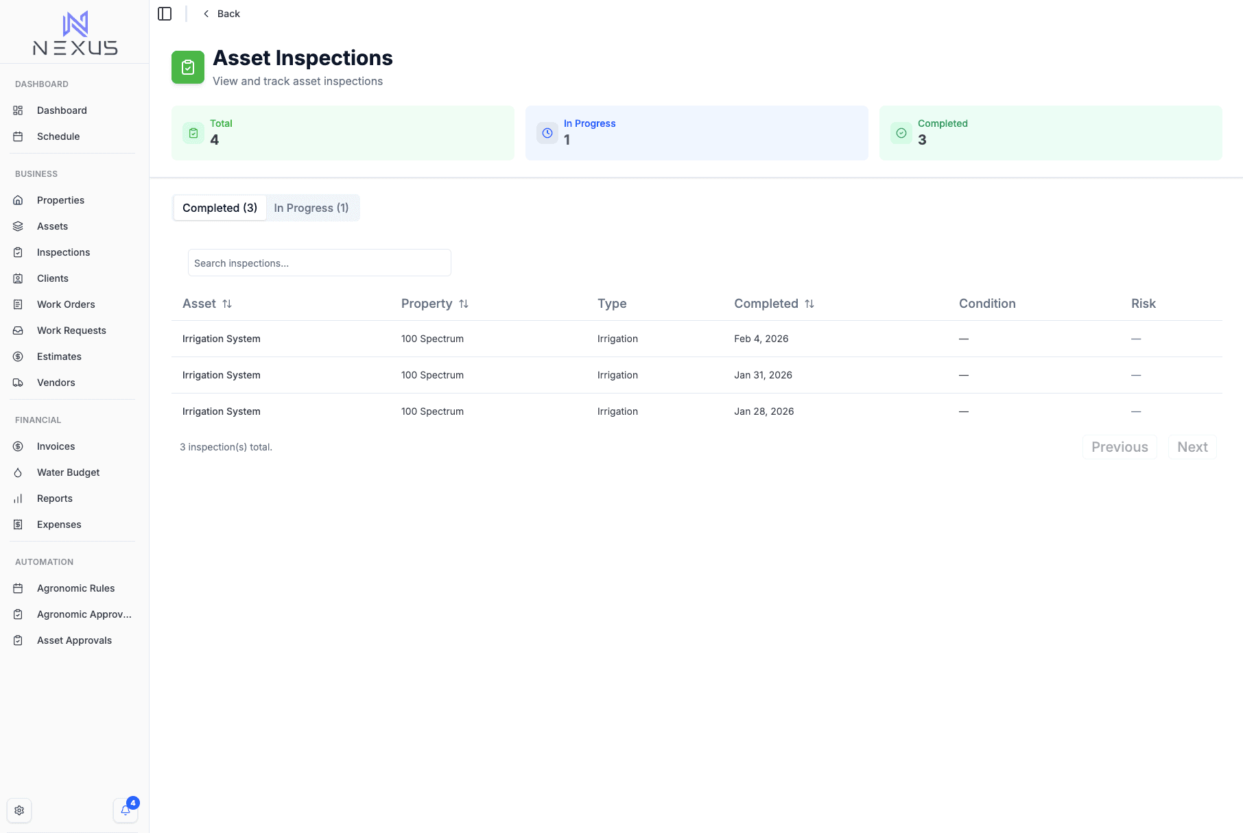Screen dimensions: 1243x833
Task: Switch to the In Progress tab
Action: [x=312, y=208]
